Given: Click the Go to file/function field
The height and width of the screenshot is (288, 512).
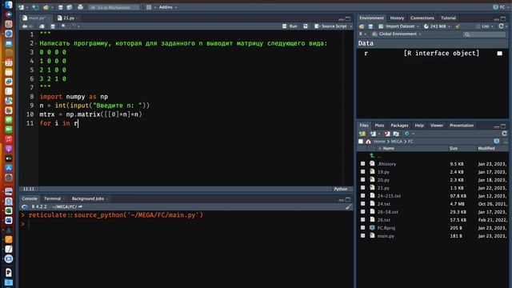Looking at the screenshot, I should [114, 7].
